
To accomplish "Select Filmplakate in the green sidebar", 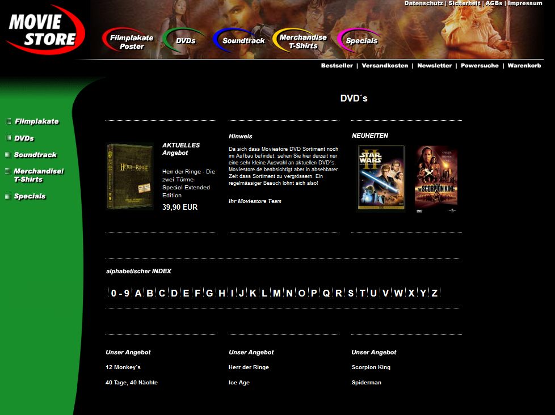I will [x=36, y=121].
